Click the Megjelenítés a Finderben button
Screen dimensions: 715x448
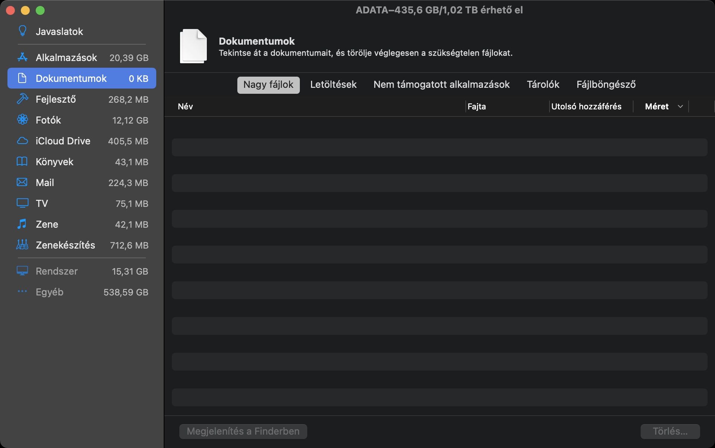coord(243,431)
